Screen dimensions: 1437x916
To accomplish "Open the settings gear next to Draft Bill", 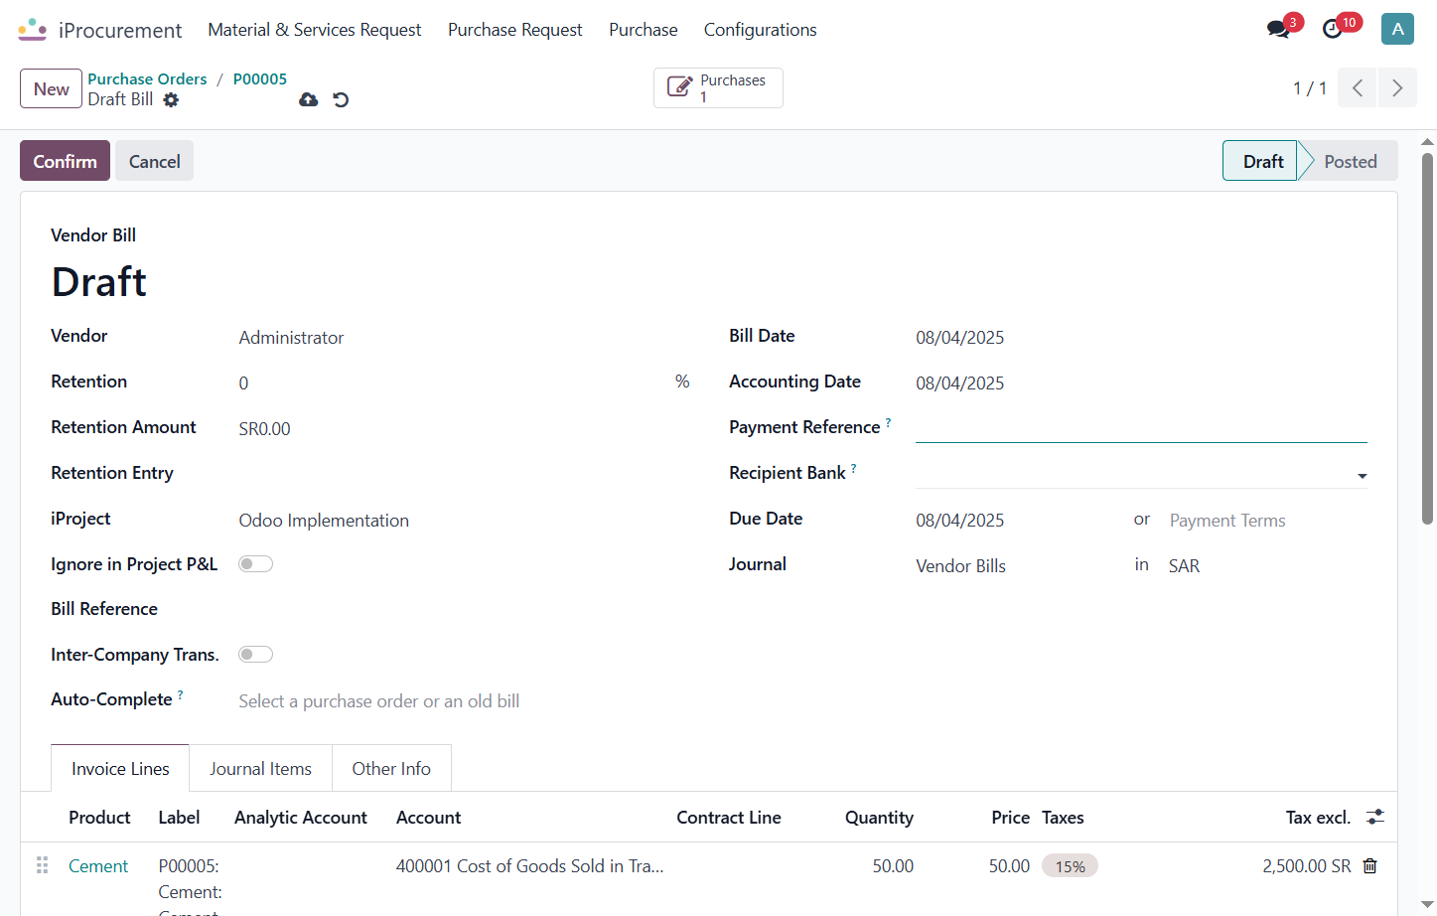I will coord(171,99).
